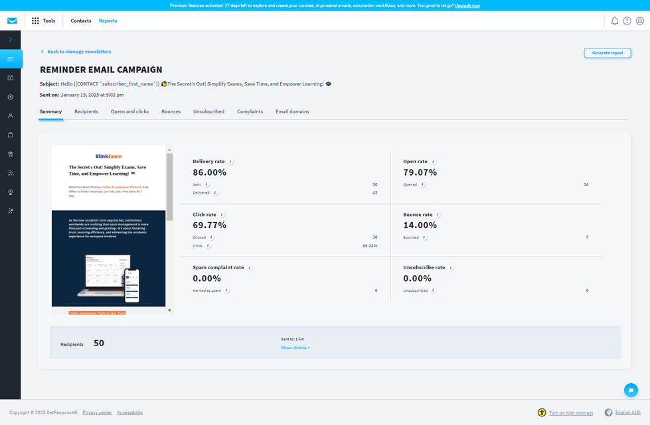Image resolution: width=650 pixels, height=425 pixels.
Task: Switch to the Recipients tab
Action: [86, 112]
